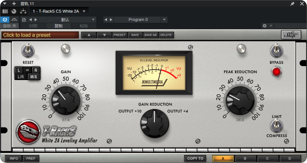Flip the LIMIT/COMPRESS switch
The image size is (307, 163).
coord(276,125)
